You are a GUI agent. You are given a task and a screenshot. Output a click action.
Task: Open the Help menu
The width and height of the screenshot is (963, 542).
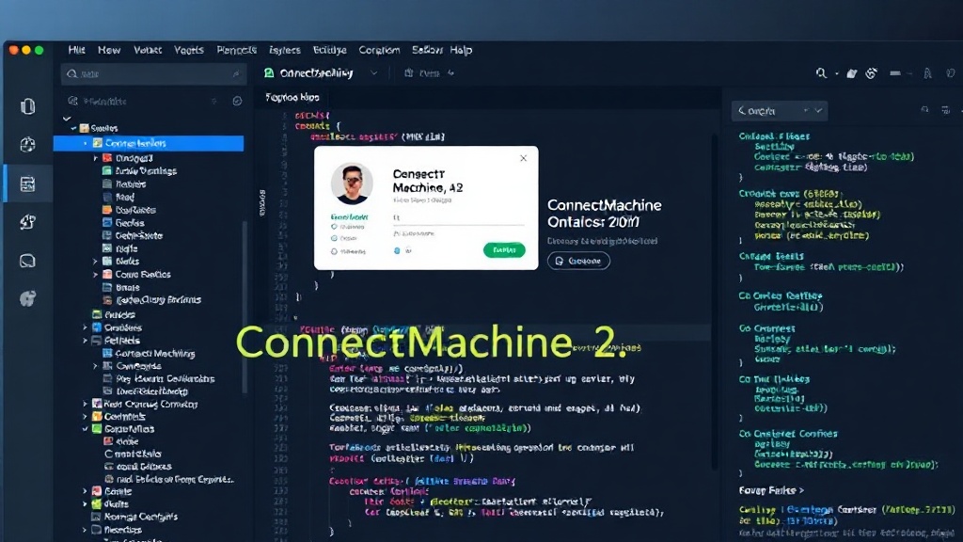pyautogui.click(x=461, y=50)
